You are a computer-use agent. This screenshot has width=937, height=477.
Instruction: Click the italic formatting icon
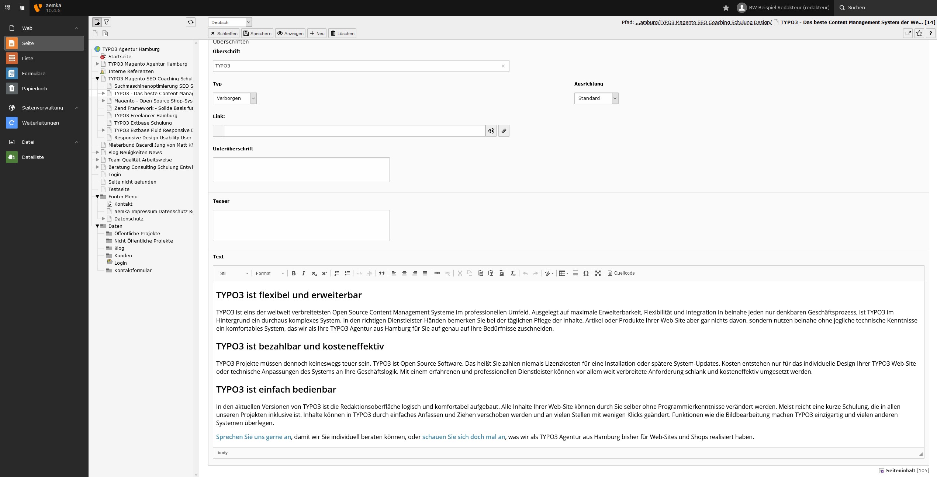pos(304,273)
